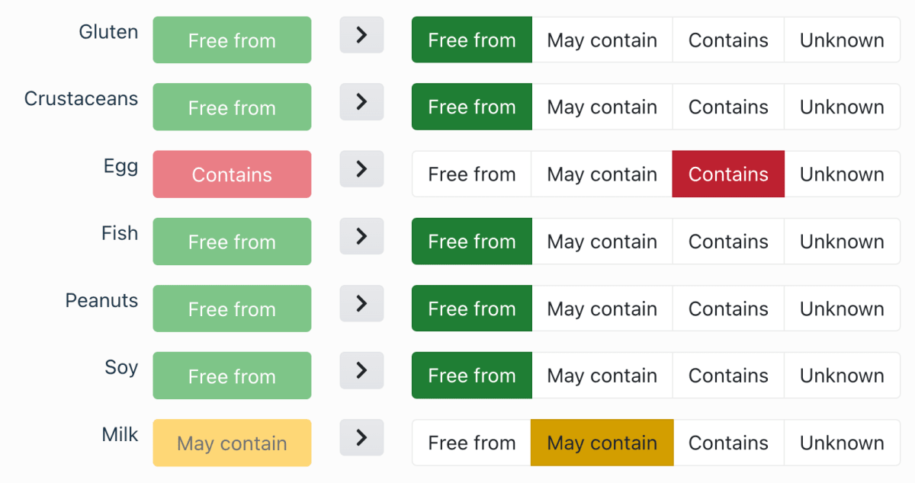Set Egg to Free from
The image size is (915, 483).
471,174
